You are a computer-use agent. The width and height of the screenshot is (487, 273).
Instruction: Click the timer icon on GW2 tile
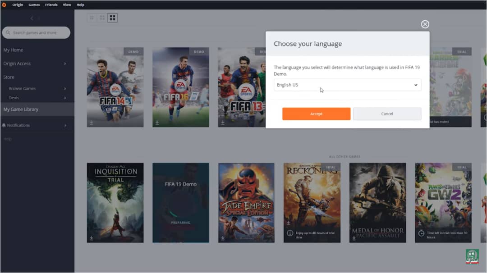pyautogui.click(x=421, y=233)
